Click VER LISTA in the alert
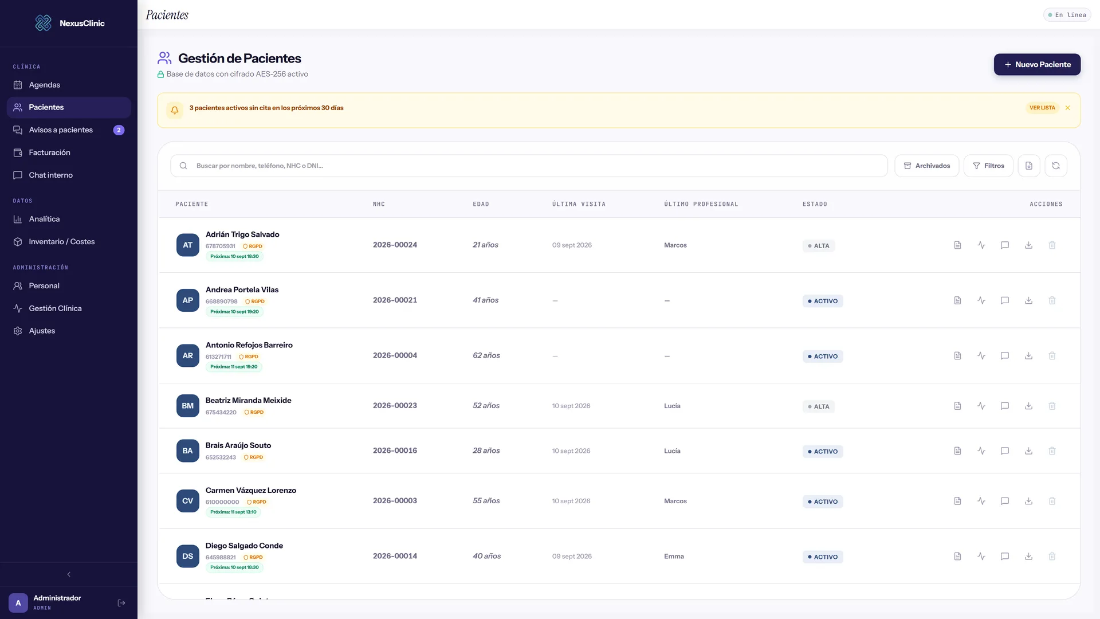The height and width of the screenshot is (619, 1100). [x=1042, y=108]
